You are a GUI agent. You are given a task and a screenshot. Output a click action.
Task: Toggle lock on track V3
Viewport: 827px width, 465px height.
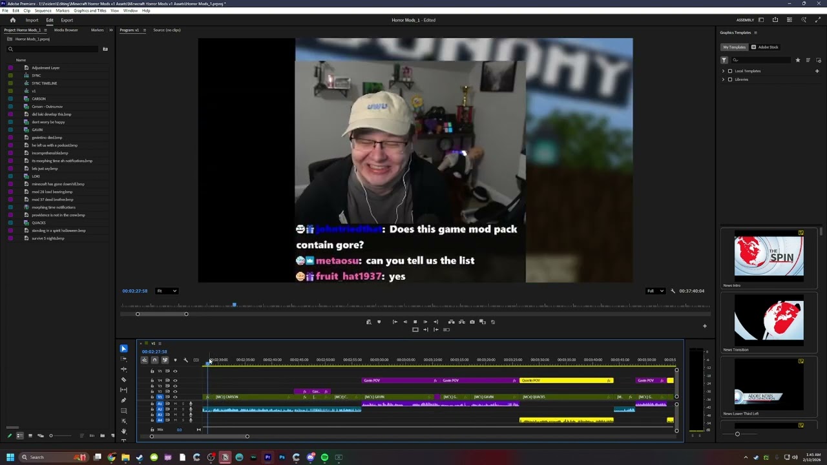pyautogui.click(x=152, y=386)
